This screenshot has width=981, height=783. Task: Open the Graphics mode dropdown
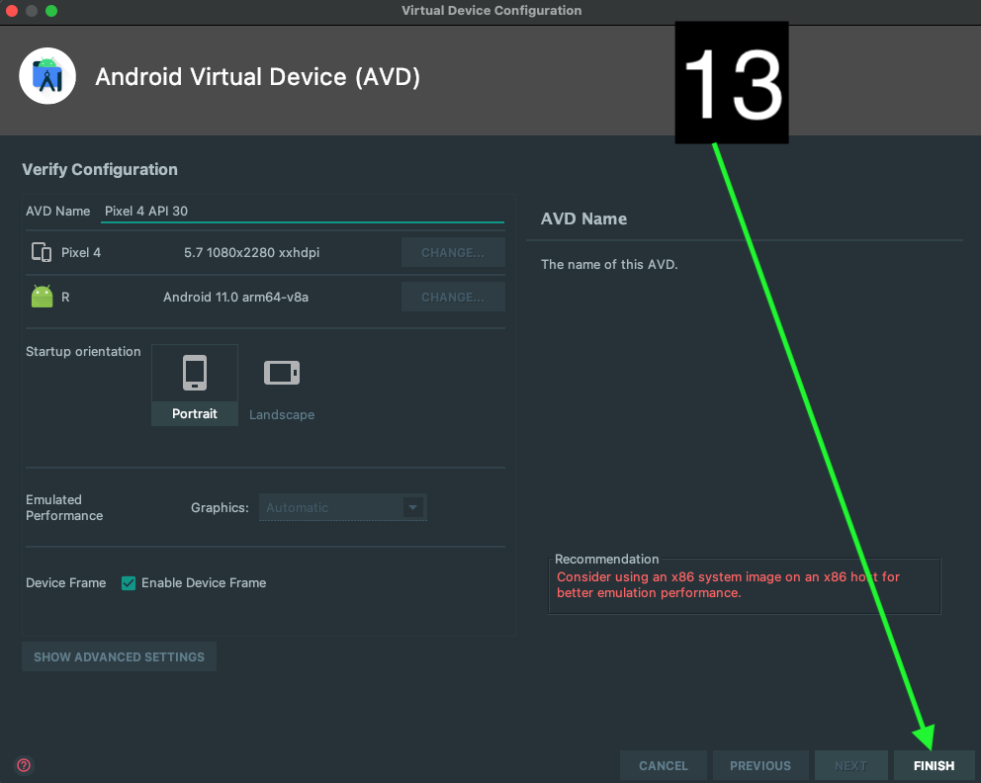tap(413, 507)
